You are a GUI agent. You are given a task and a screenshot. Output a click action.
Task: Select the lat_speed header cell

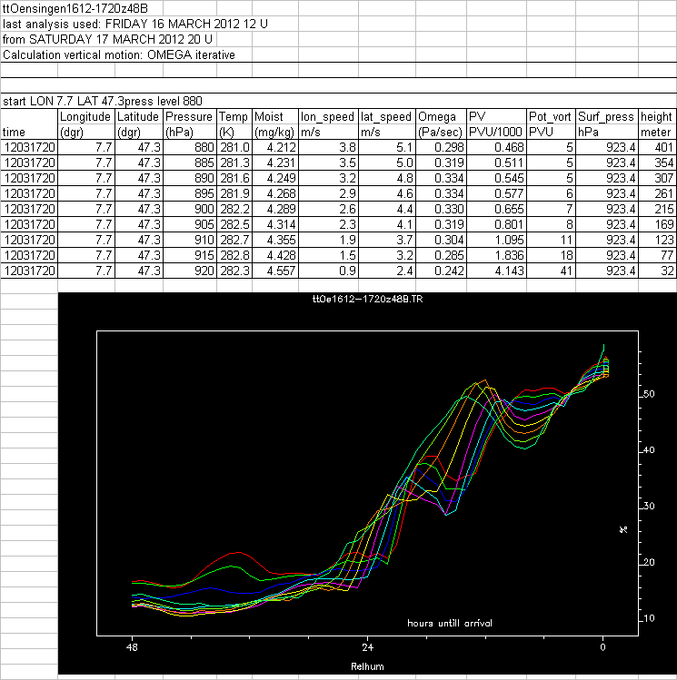(387, 116)
